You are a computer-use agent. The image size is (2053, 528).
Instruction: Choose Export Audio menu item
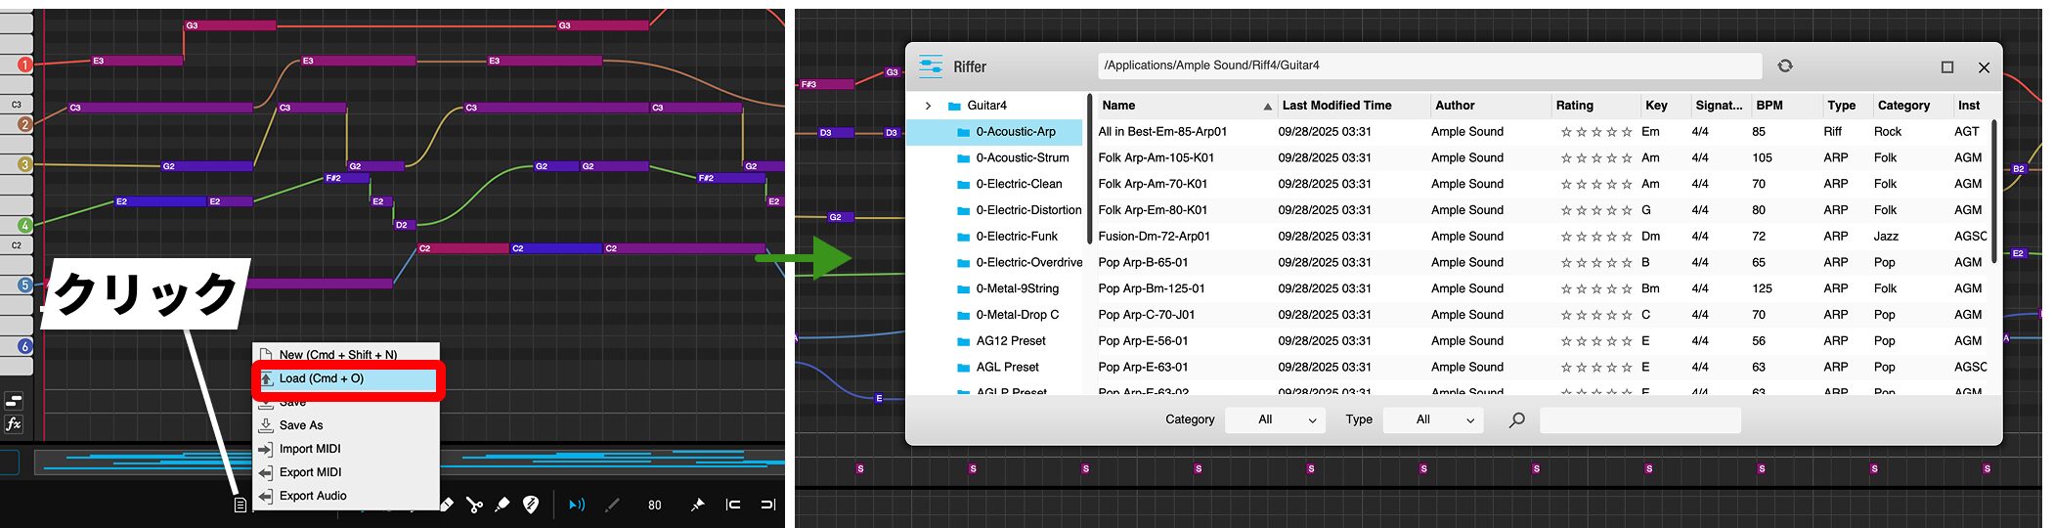click(346, 496)
